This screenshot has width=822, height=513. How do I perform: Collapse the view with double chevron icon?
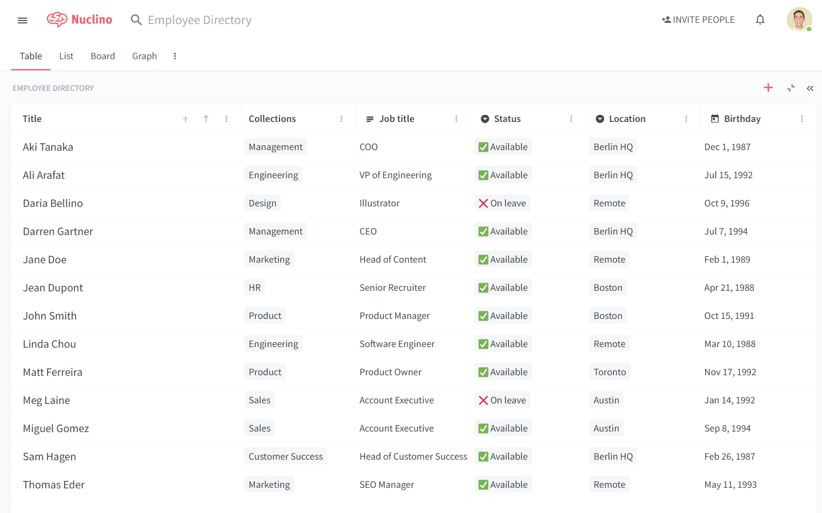(x=810, y=88)
